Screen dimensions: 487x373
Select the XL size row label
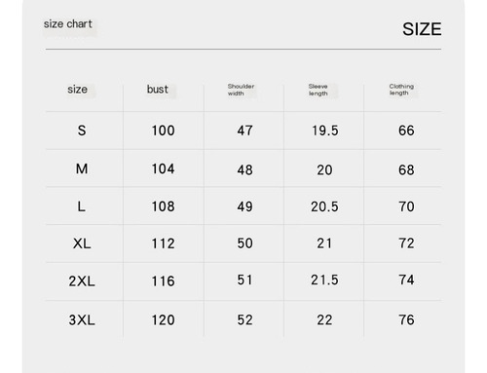(x=82, y=243)
